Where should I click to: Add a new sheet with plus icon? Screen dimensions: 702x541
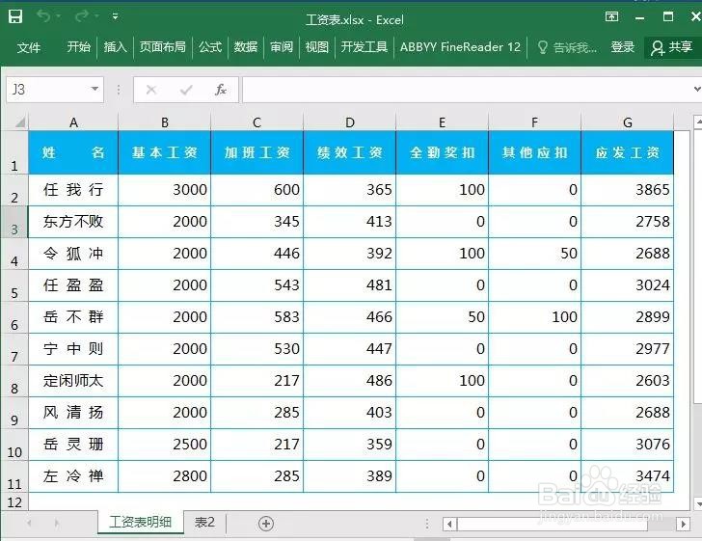click(266, 523)
